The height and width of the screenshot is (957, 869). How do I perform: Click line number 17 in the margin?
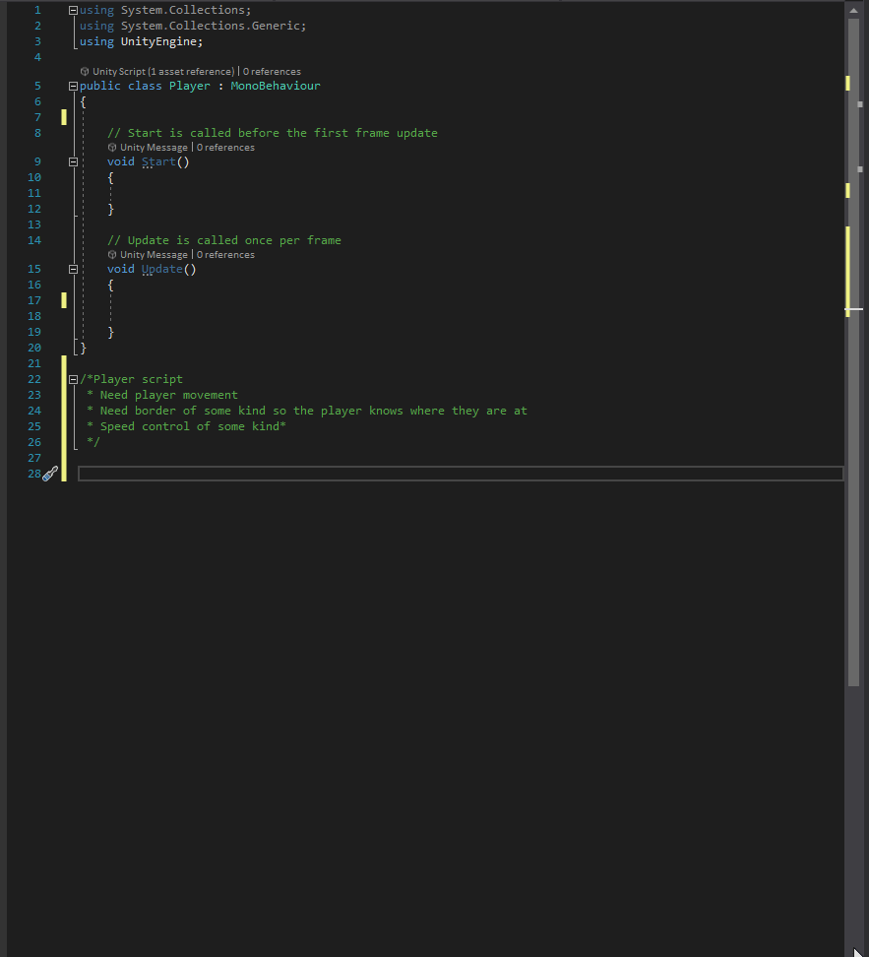click(x=34, y=300)
